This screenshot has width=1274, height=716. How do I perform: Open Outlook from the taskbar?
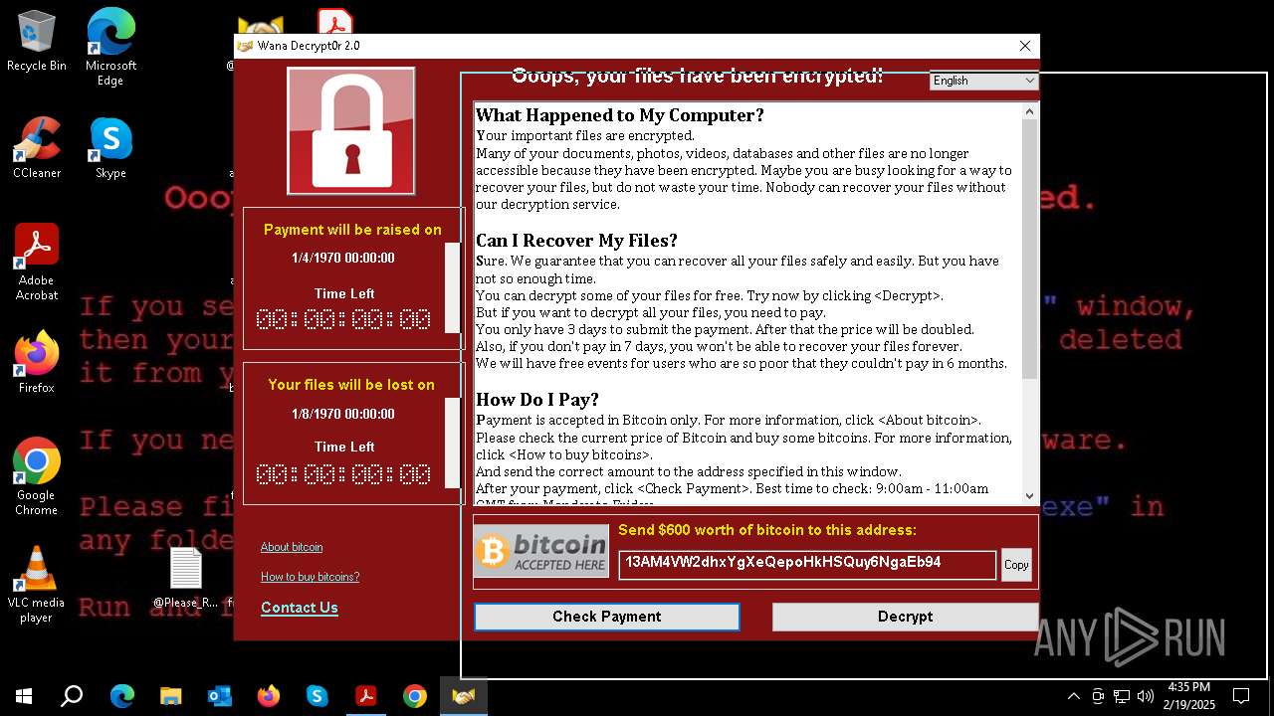[x=219, y=696]
